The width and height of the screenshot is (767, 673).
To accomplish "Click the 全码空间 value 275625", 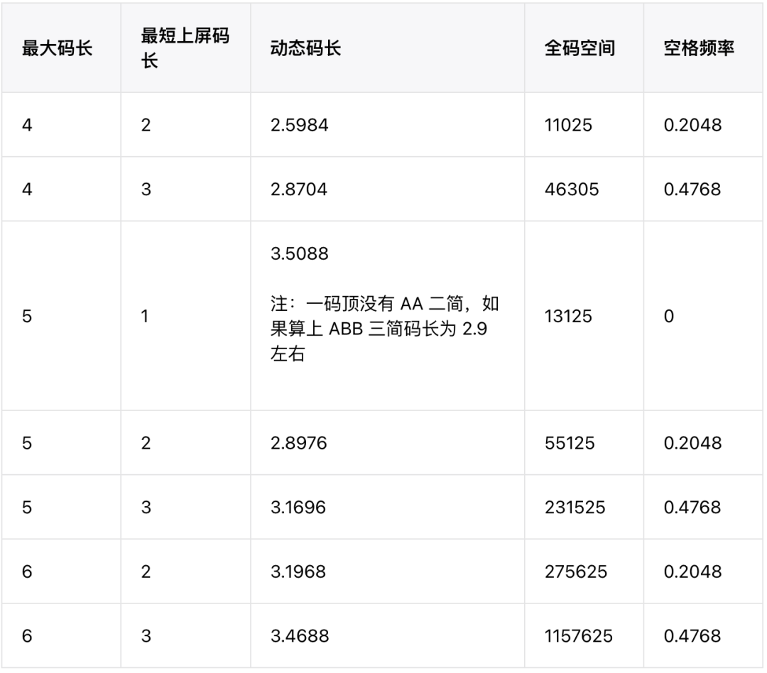I will (576, 571).
